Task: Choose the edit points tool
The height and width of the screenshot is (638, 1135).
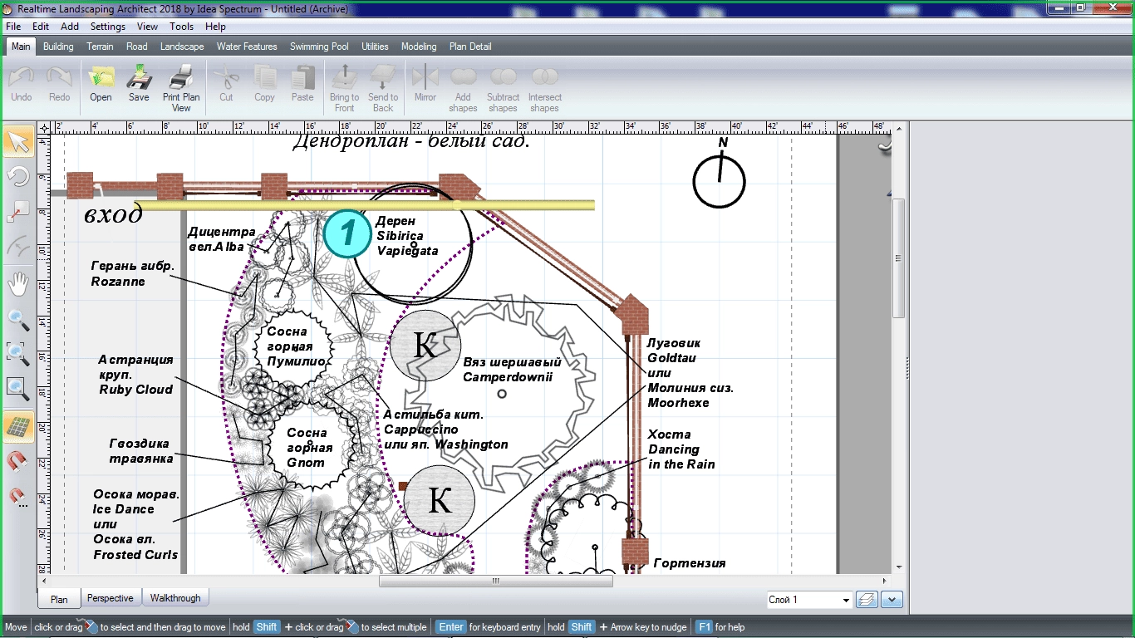Action: point(18,213)
